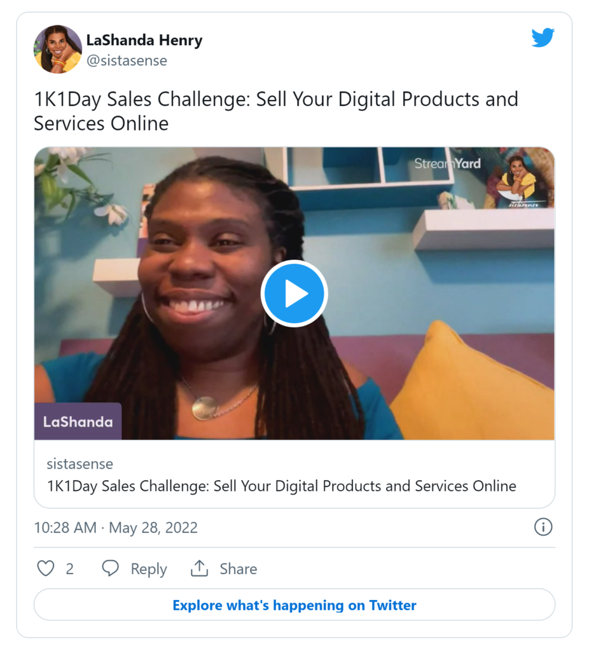Click the Share label

[238, 569]
